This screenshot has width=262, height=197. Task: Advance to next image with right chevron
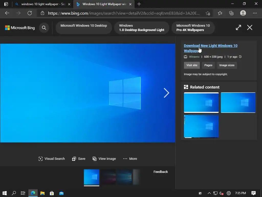(166, 93)
